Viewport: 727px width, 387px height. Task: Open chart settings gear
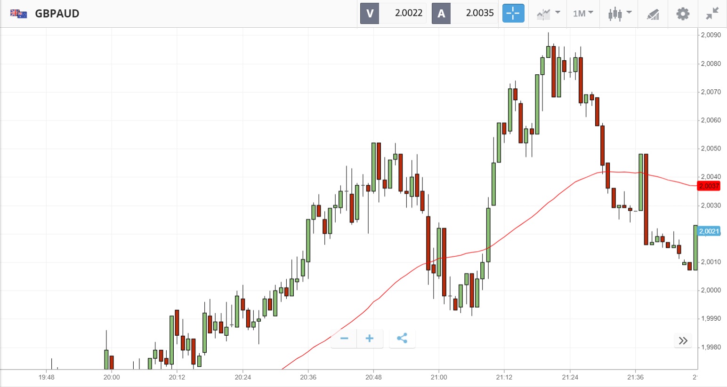(x=683, y=14)
